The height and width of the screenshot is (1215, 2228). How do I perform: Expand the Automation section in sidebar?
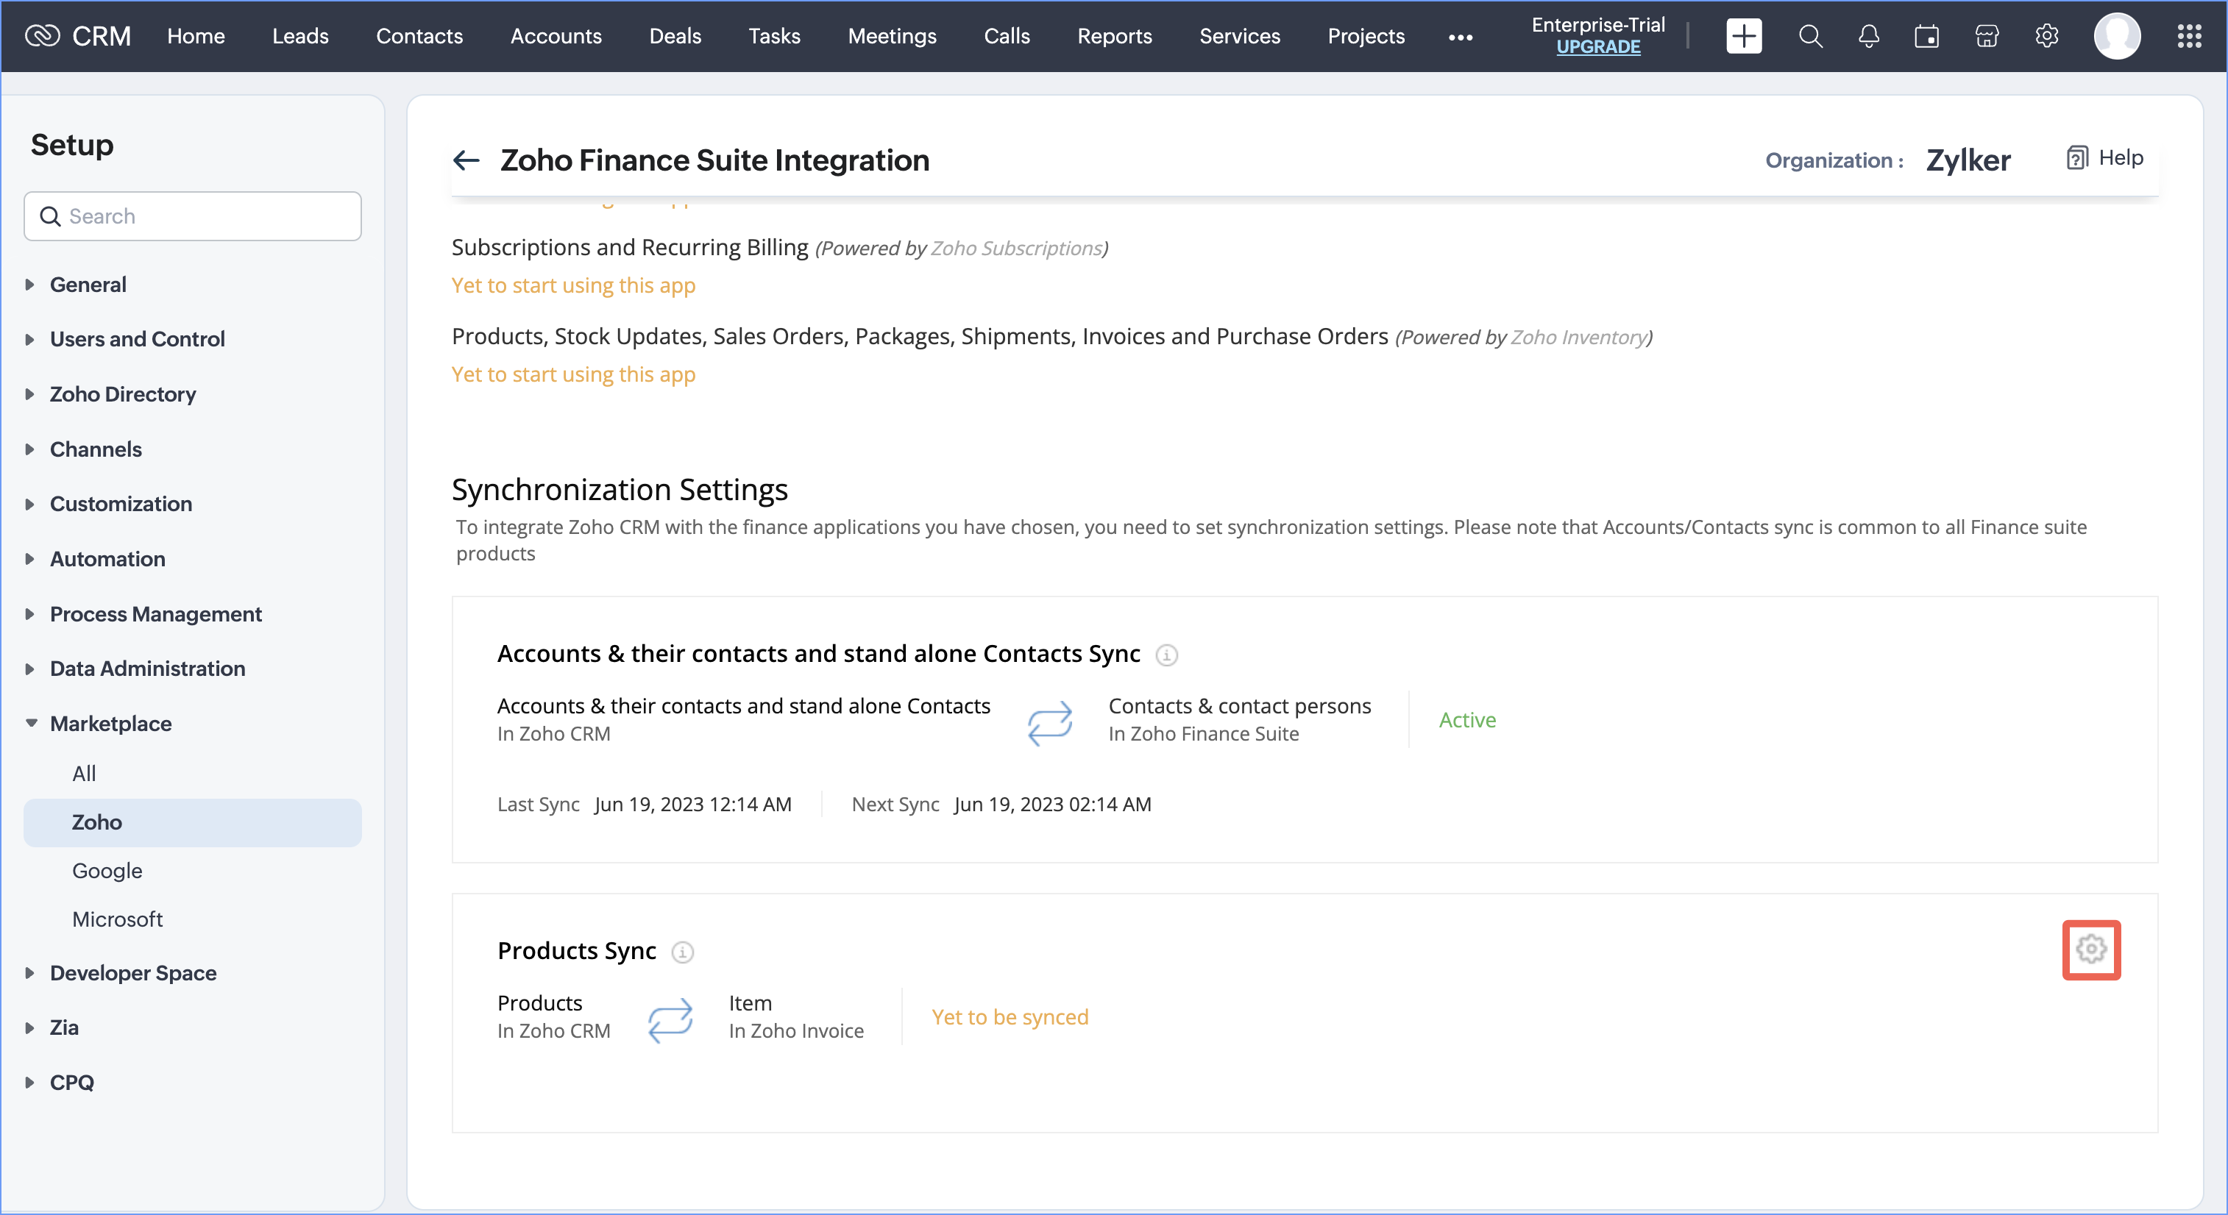click(107, 559)
